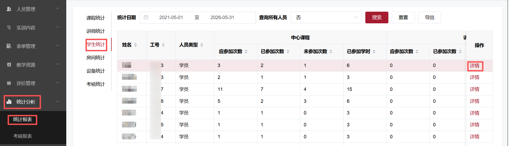Switch to 设备统计 tab
The image size is (509, 146).
click(x=96, y=71)
